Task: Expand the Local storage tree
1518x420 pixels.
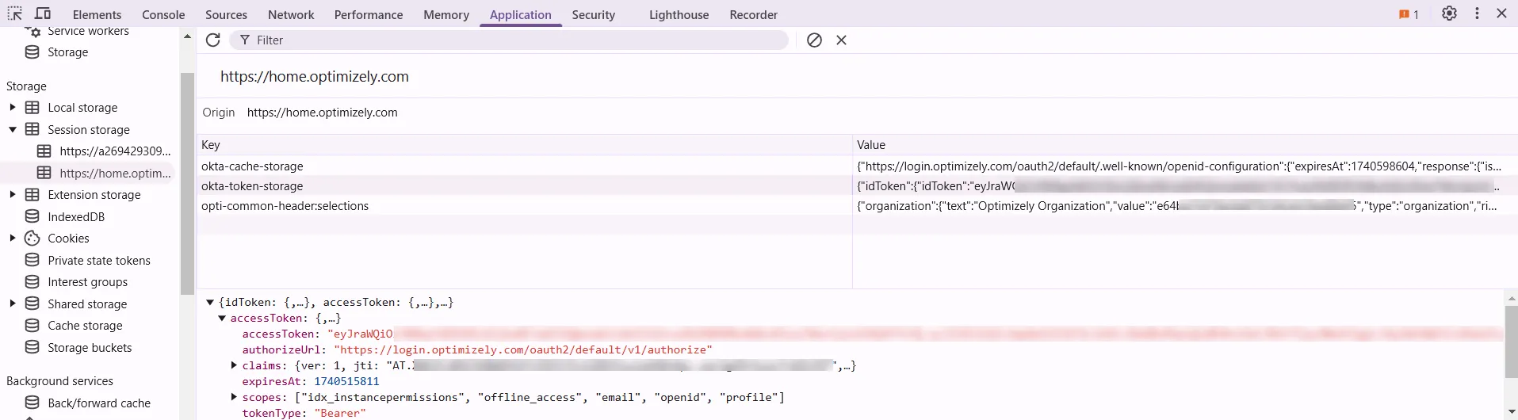Action: tap(12, 107)
